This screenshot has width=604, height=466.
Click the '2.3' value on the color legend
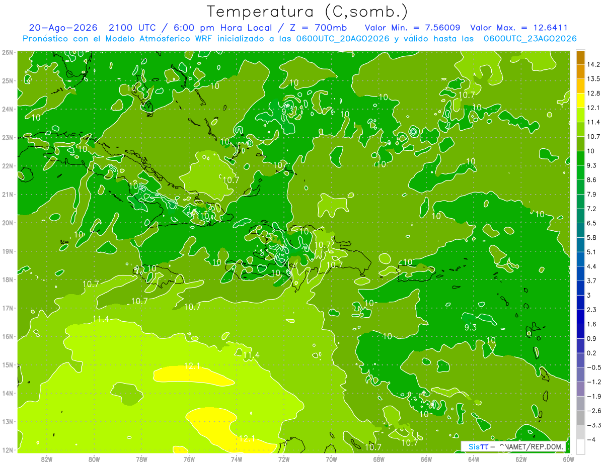(592, 310)
